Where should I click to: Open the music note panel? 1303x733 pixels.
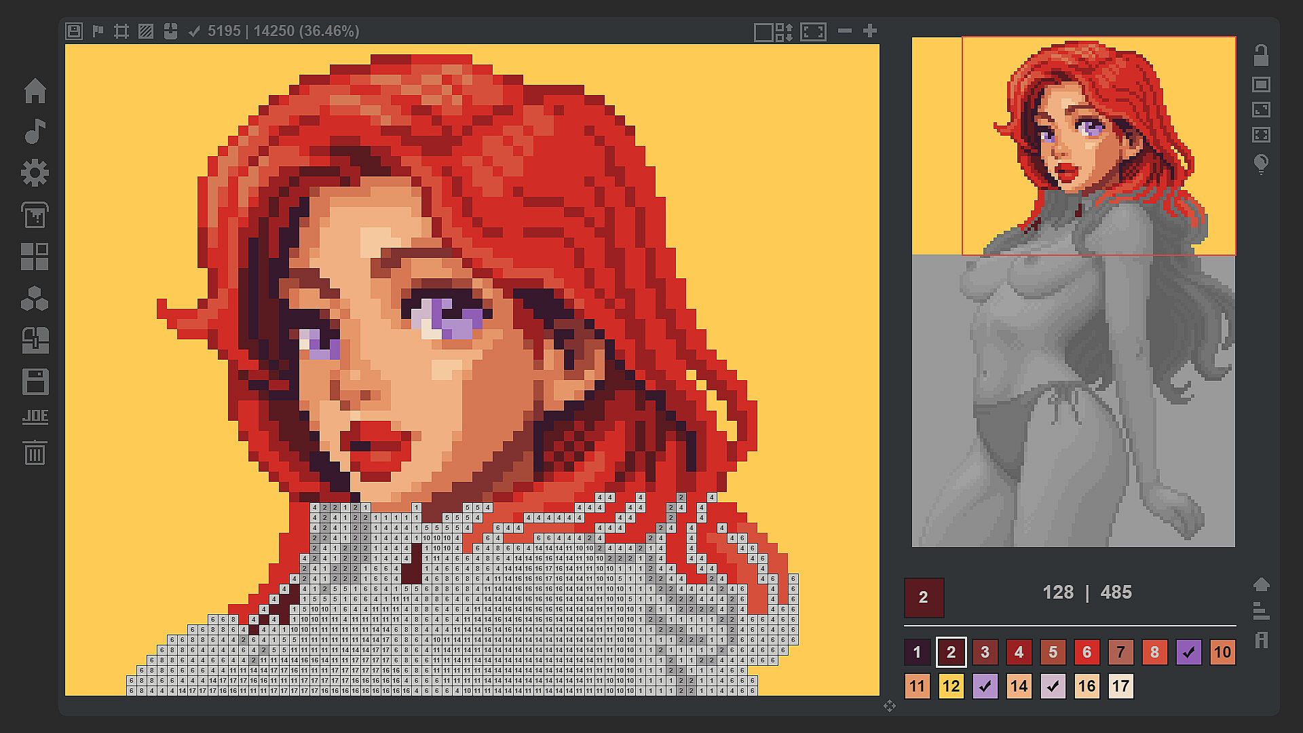(x=35, y=132)
